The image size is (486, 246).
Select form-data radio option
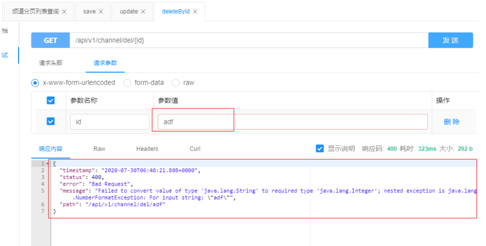click(x=127, y=82)
